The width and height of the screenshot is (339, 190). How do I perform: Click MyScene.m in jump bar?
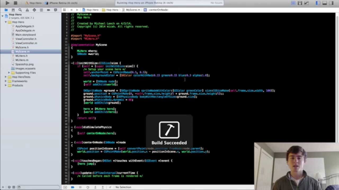tap(131, 10)
